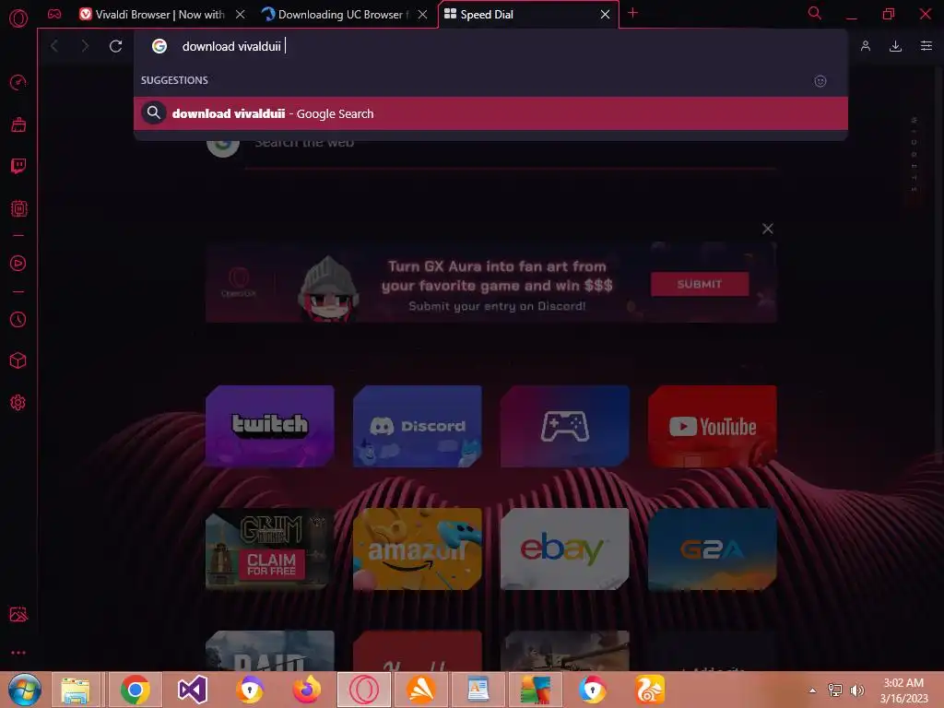This screenshot has width=944, height=708.
Task: Open the Downloads toolbar icon
Action: coord(895,46)
